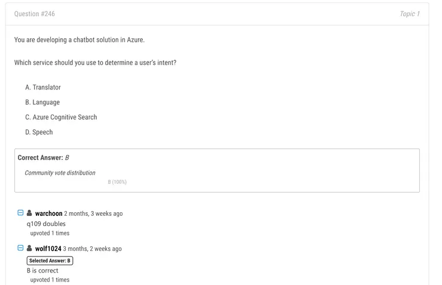Collapse wolf1024's comment with the minus icon
This screenshot has height=285, width=442.
tap(20, 248)
